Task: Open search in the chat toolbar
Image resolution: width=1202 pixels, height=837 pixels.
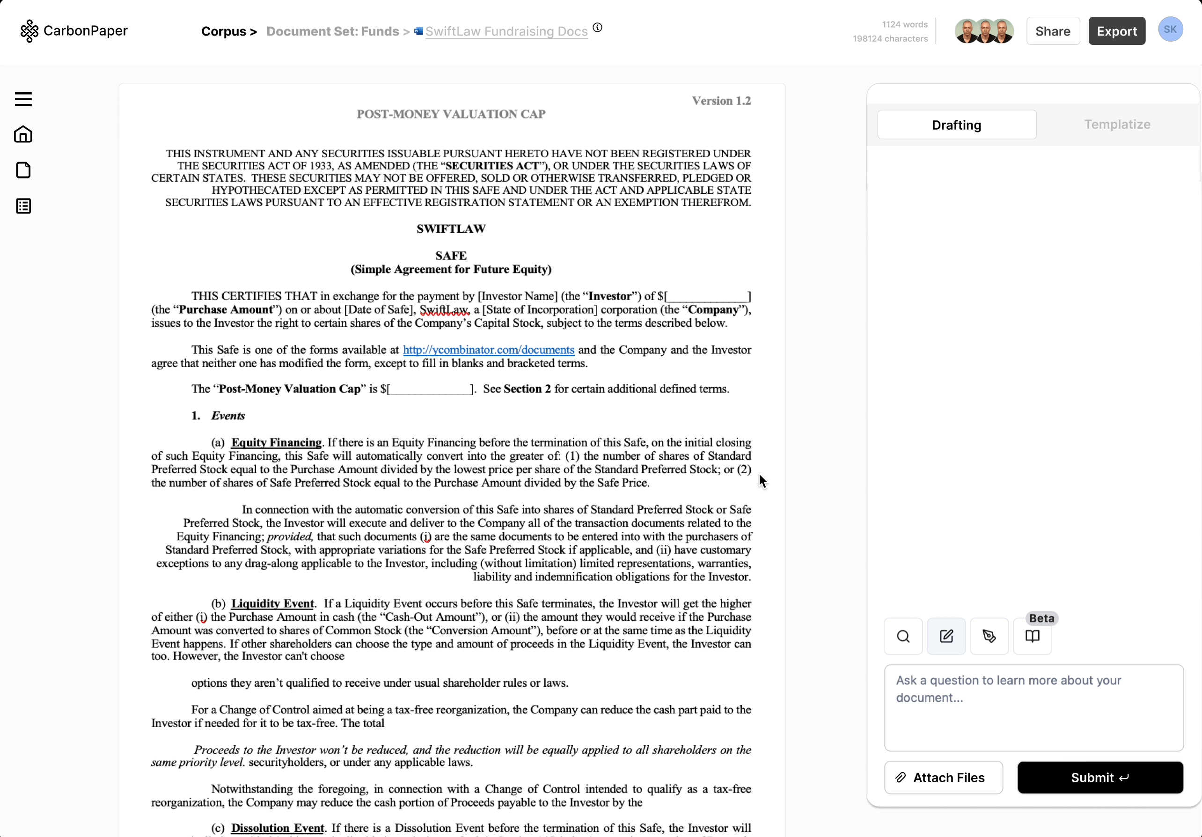Action: tap(902, 636)
